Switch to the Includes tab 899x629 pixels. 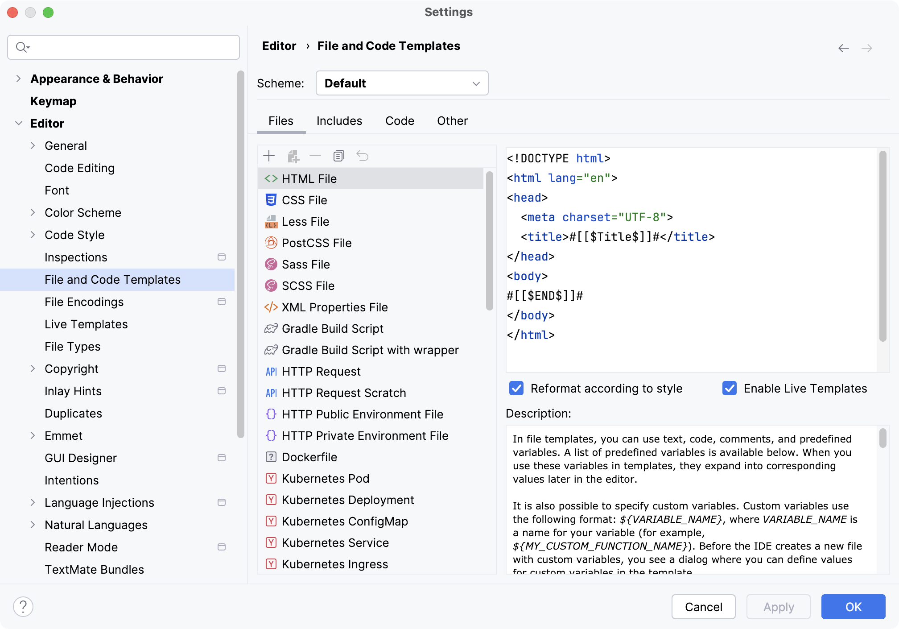click(x=339, y=120)
